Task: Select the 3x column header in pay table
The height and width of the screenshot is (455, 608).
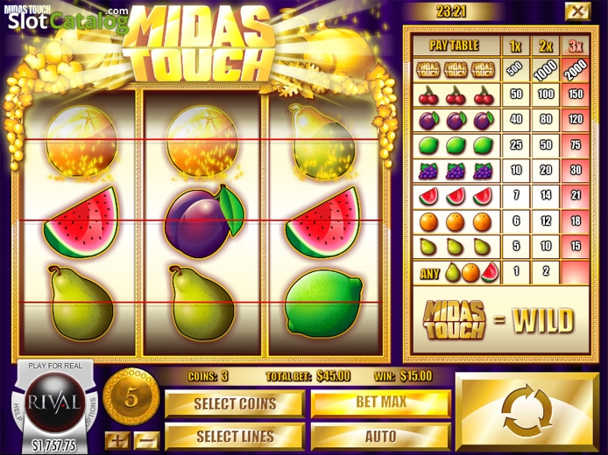Action: pos(576,46)
